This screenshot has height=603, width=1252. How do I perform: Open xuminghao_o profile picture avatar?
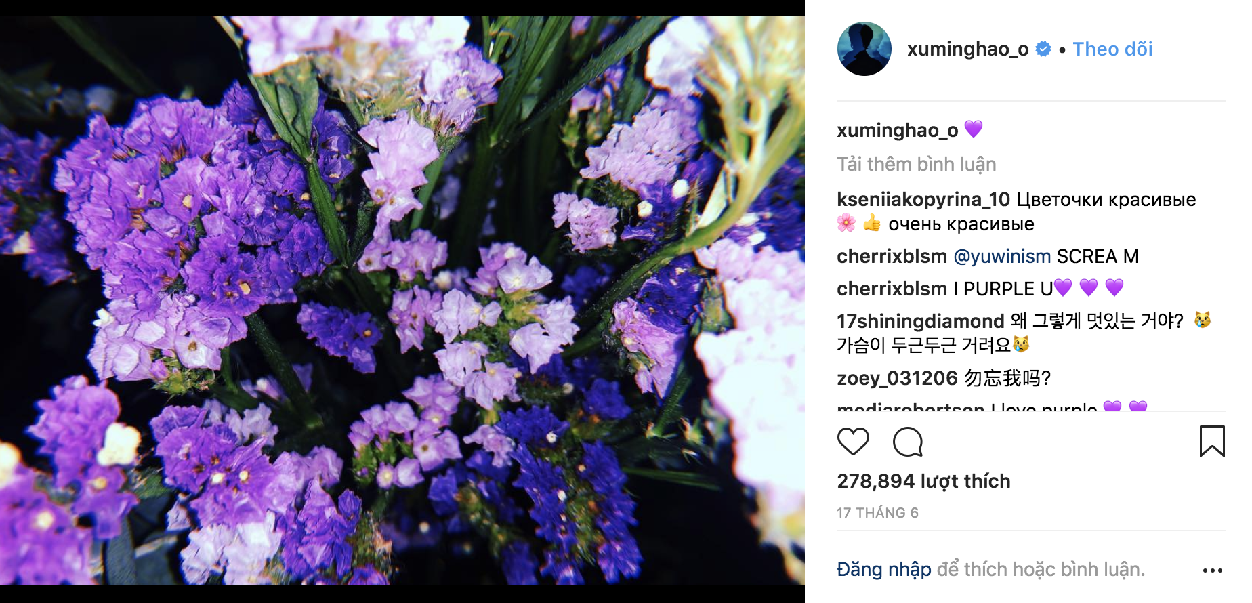tap(864, 49)
